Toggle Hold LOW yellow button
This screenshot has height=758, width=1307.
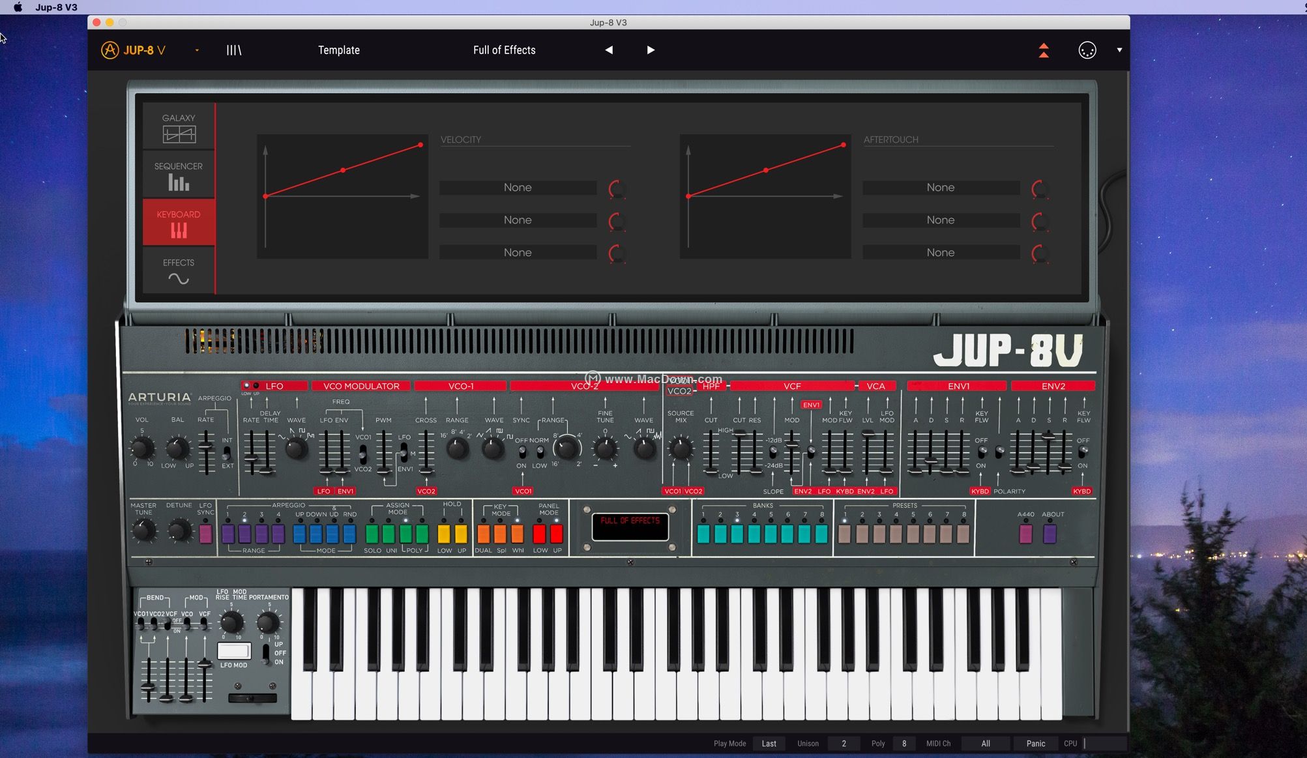444,534
